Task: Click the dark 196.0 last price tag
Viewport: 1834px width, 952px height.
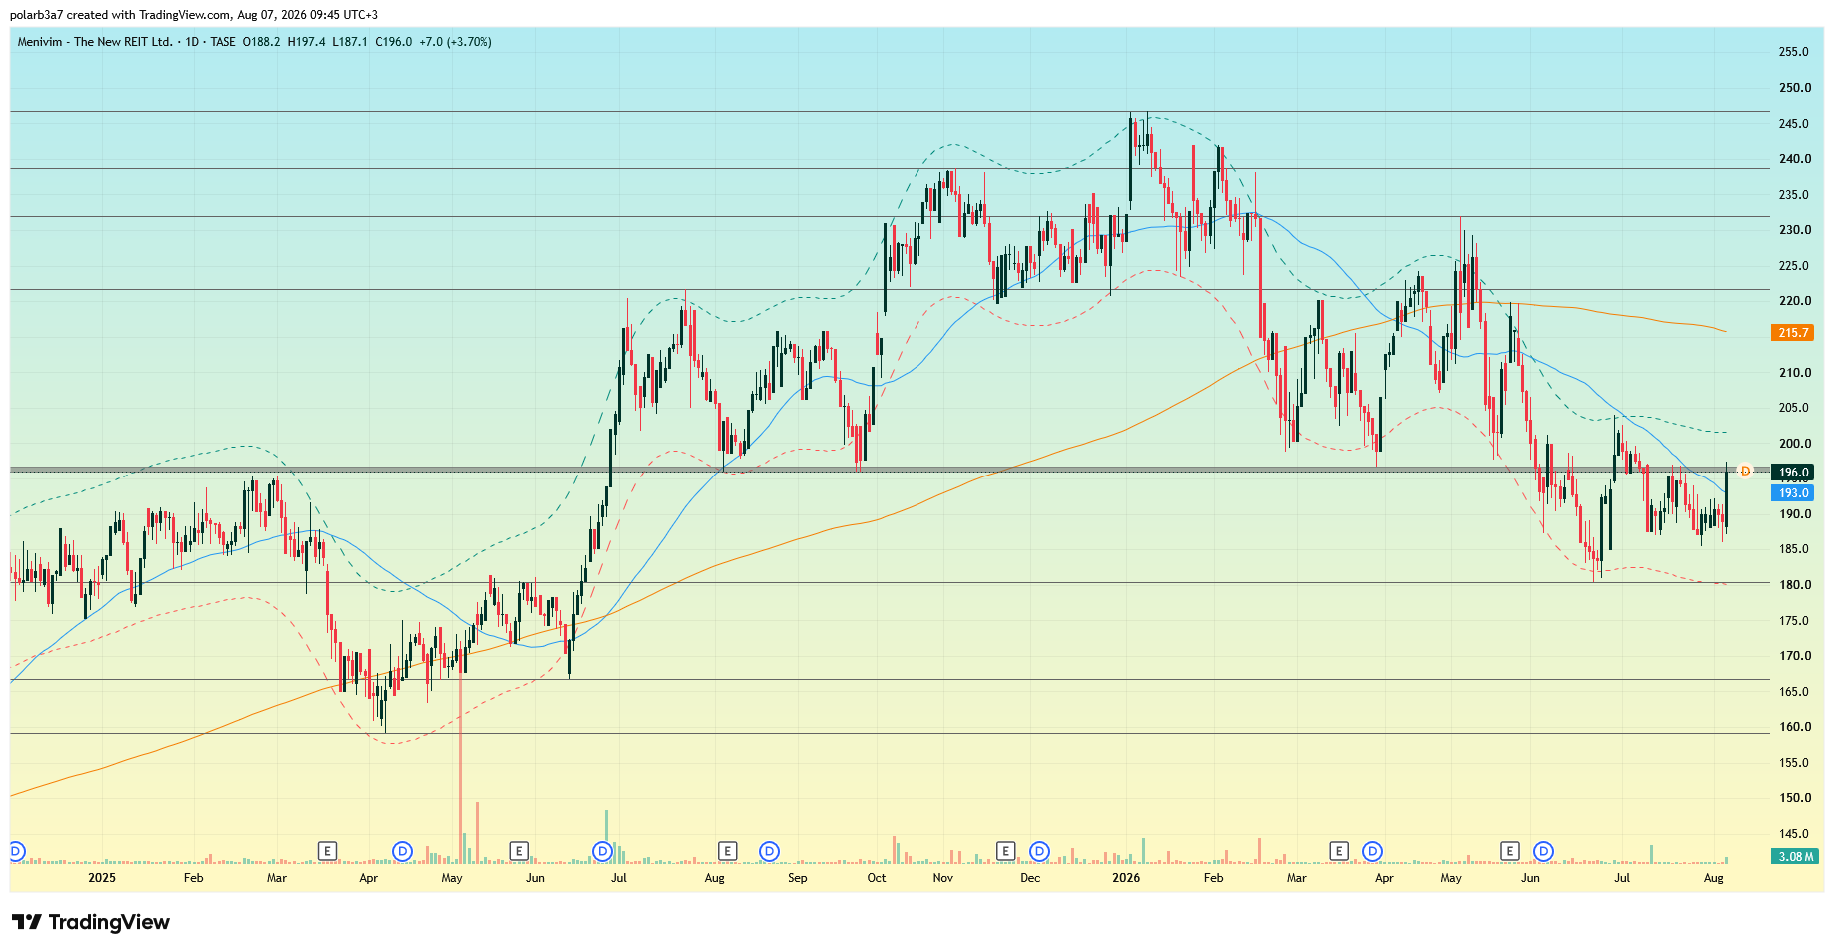Action: (1793, 473)
